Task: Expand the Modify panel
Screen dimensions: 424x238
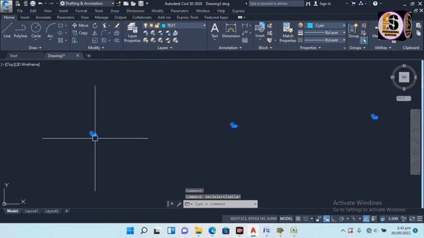Action: tap(96, 48)
